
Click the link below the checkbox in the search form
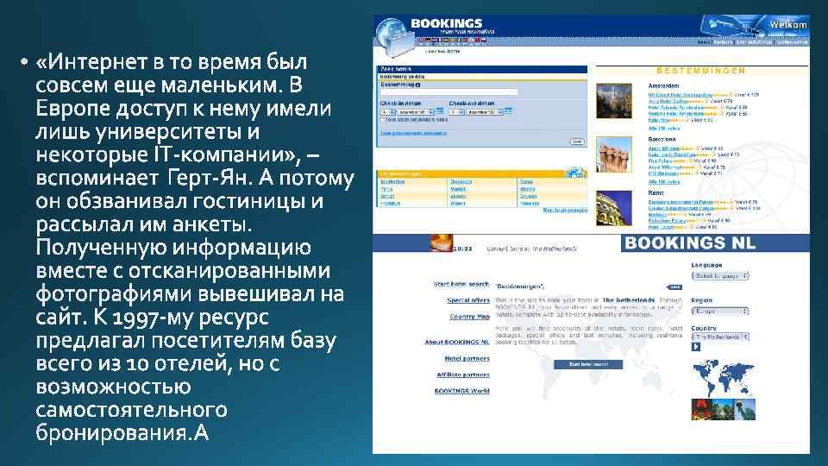pos(413,133)
